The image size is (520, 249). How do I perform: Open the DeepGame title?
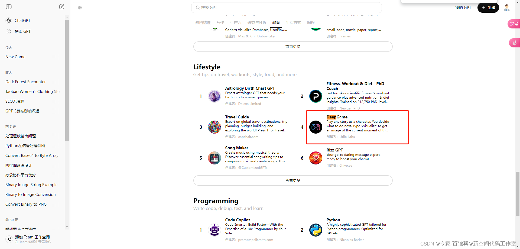pos(337,117)
